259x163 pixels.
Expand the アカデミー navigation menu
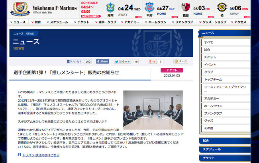(130, 22)
